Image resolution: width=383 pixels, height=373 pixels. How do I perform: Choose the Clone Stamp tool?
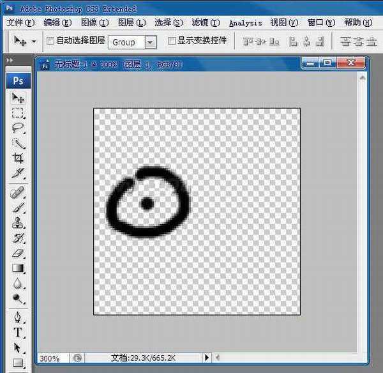pyautogui.click(x=19, y=223)
